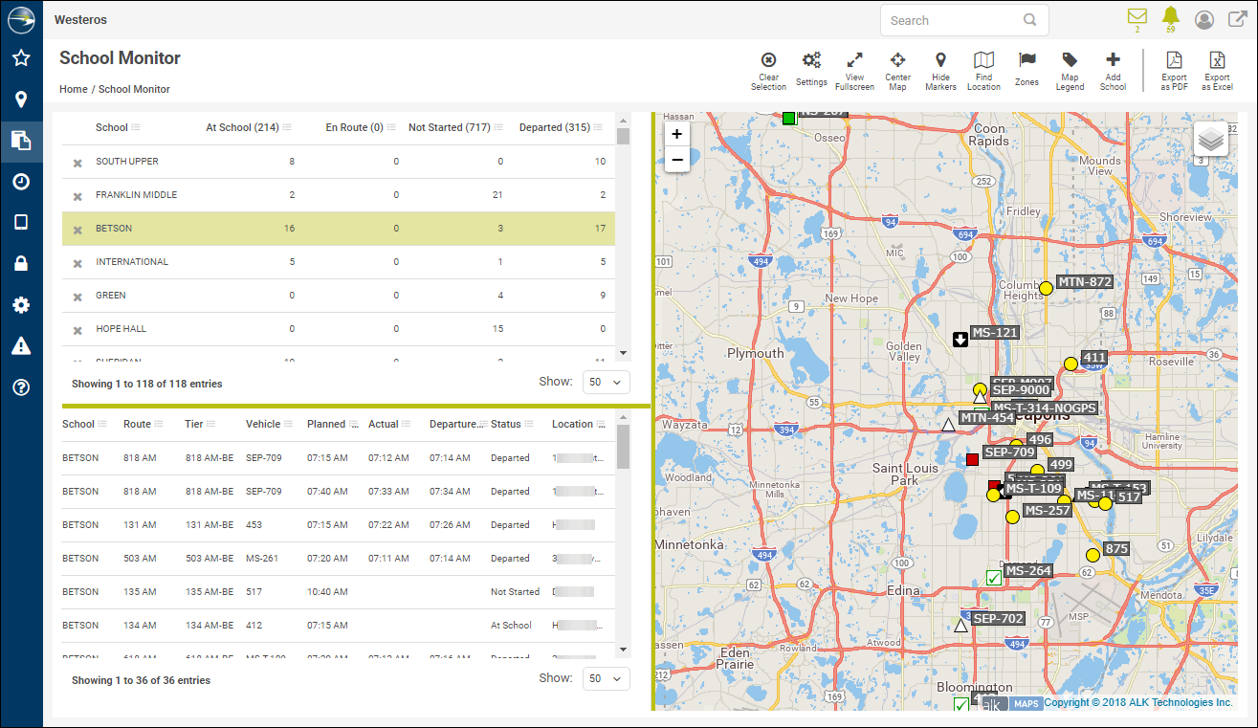Viewport: 1258px width, 728px height.
Task: Click the Center Map icon
Action: [897, 61]
